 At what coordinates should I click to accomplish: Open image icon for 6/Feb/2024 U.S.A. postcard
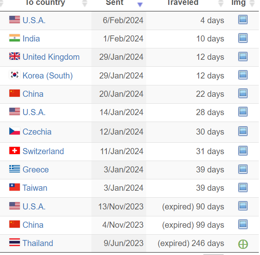pyautogui.click(x=243, y=20)
